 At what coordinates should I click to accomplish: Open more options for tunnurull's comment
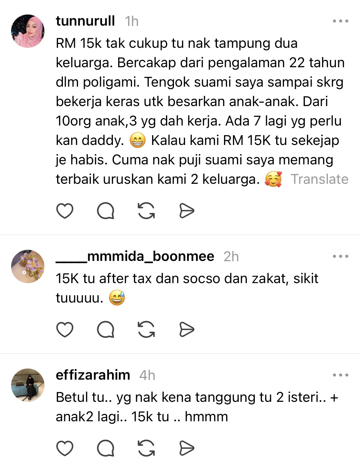(341, 21)
